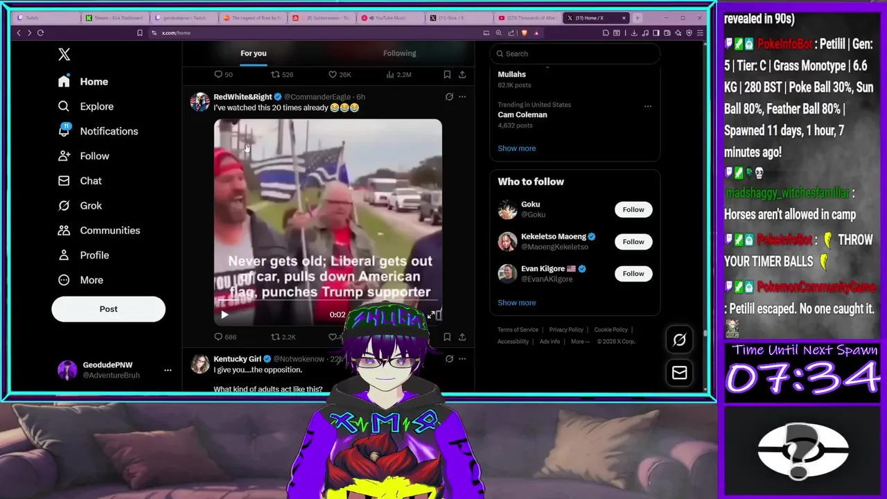Open the Brave Shields lion icon
This screenshot has height=499, width=887.
point(524,33)
